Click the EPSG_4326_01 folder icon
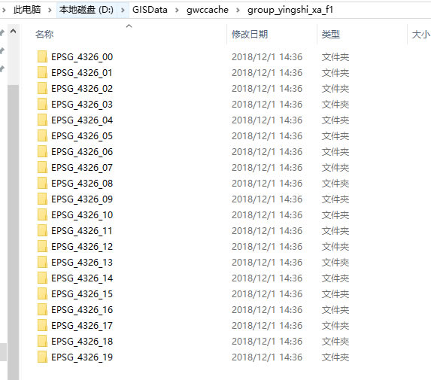The height and width of the screenshot is (380, 431). [x=42, y=72]
